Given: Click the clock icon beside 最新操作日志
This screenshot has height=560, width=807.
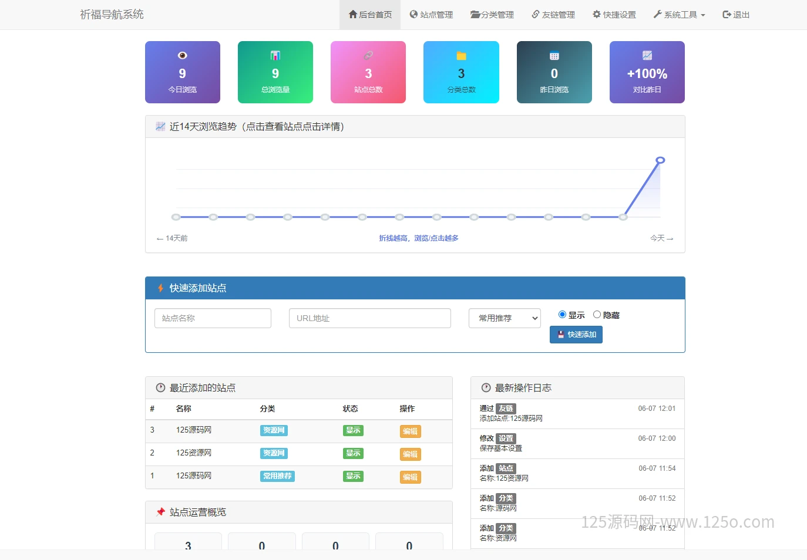Looking at the screenshot, I should pos(486,388).
